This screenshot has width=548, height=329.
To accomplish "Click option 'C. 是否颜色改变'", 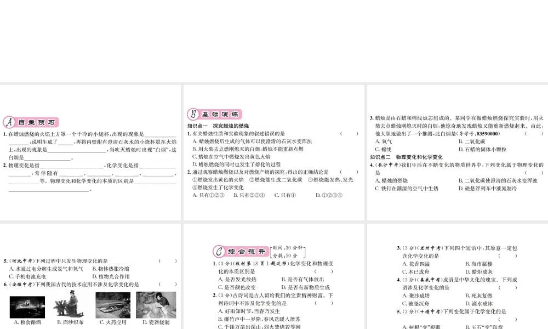I will pyautogui.click(x=237, y=287).
